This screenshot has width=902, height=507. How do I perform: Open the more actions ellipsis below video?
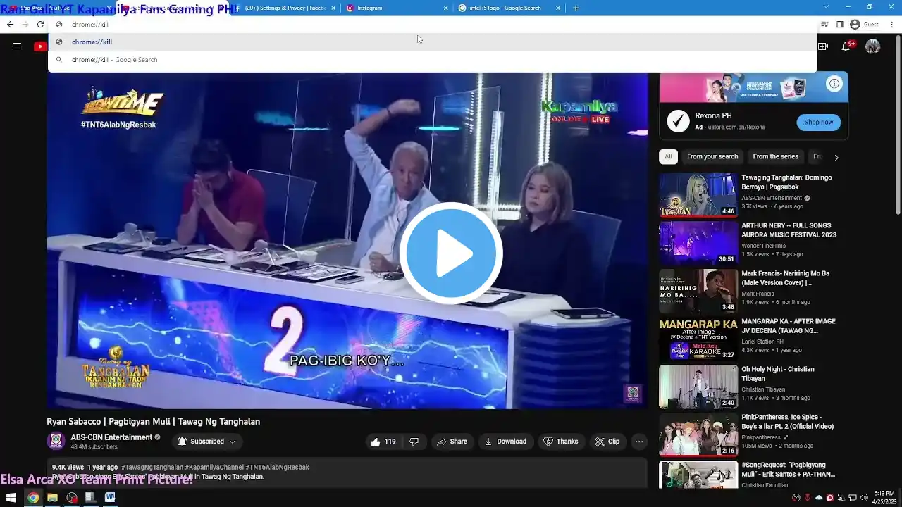639,442
